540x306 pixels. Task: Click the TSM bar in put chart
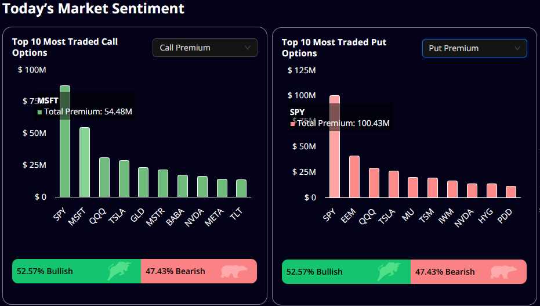click(x=433, y=188)
